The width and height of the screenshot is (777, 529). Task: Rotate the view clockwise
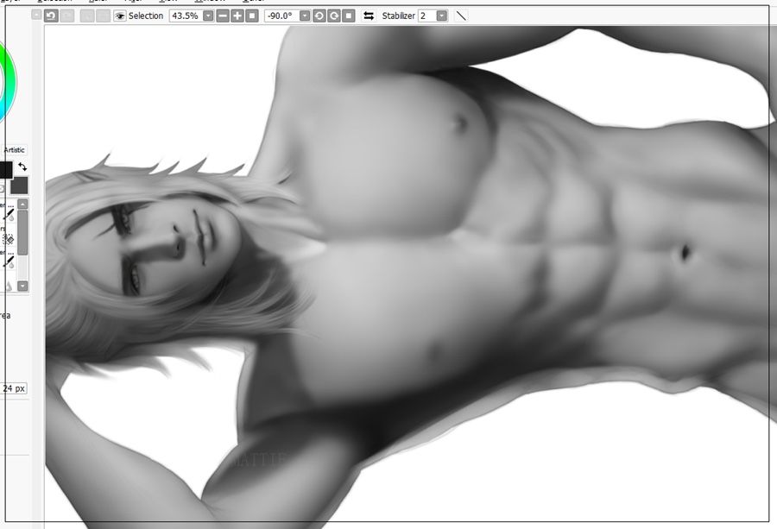click(x=334, y=16)
